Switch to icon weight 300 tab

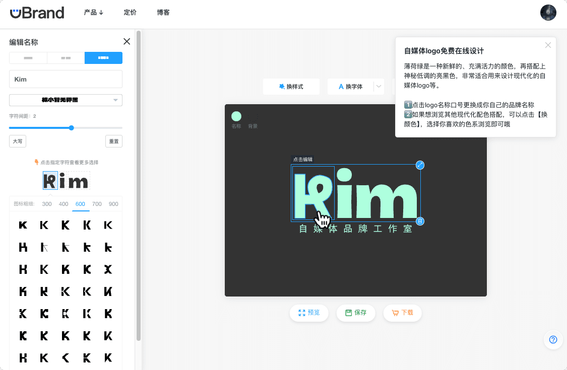pos(47,204)
